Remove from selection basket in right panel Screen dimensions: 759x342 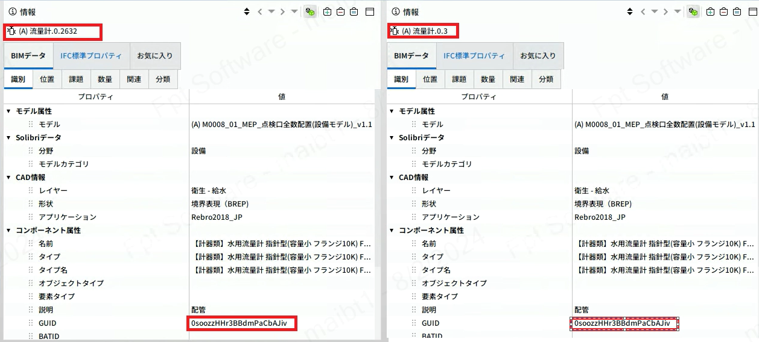(x=724, y=11)
